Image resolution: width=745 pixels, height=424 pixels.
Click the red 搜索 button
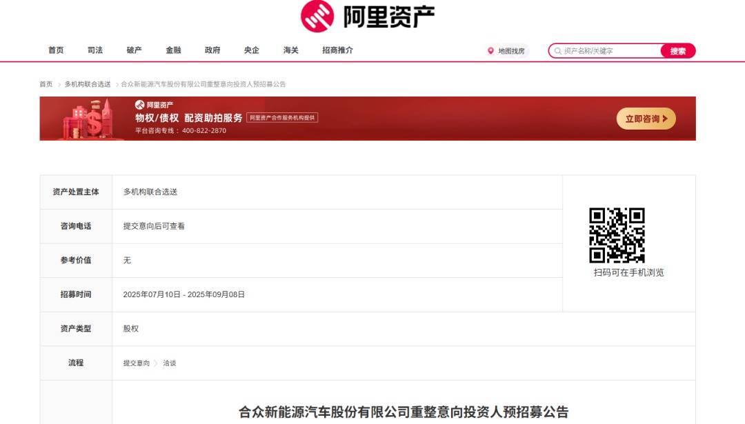tap(678, 51)
